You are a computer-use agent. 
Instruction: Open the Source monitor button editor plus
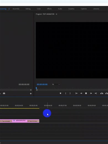pos(31,94)
